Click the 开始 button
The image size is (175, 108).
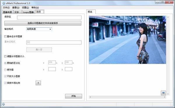[x=73, y=96]
